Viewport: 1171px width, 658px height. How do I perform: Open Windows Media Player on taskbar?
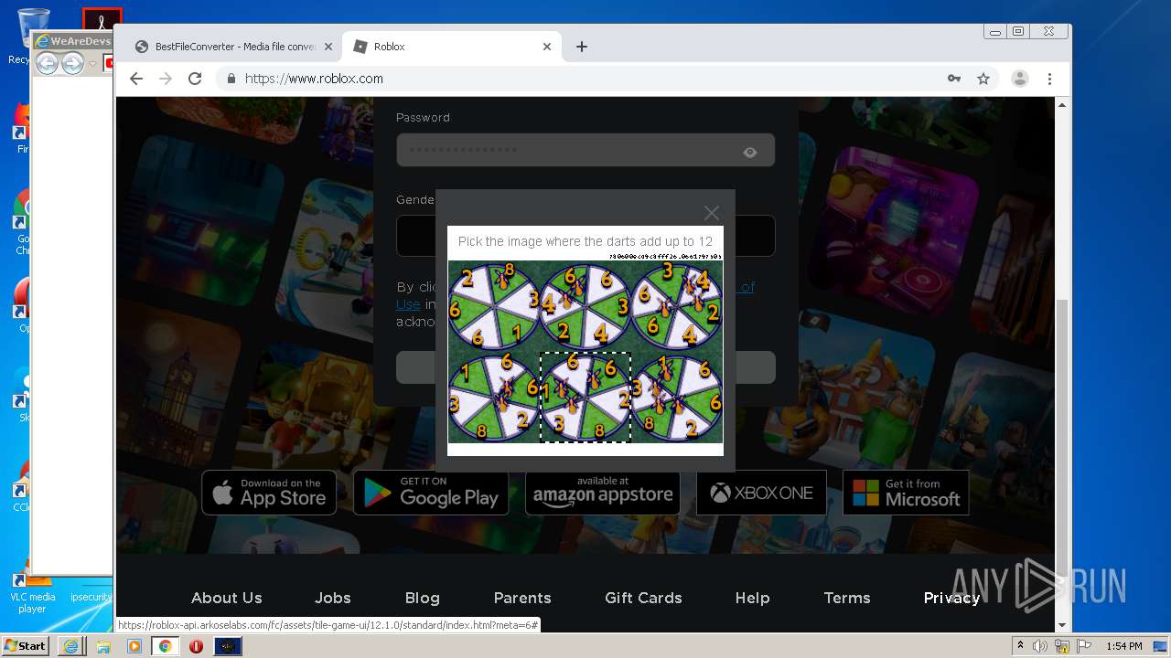coord(134,646)
